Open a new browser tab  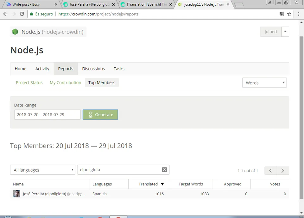coord(239,5)
